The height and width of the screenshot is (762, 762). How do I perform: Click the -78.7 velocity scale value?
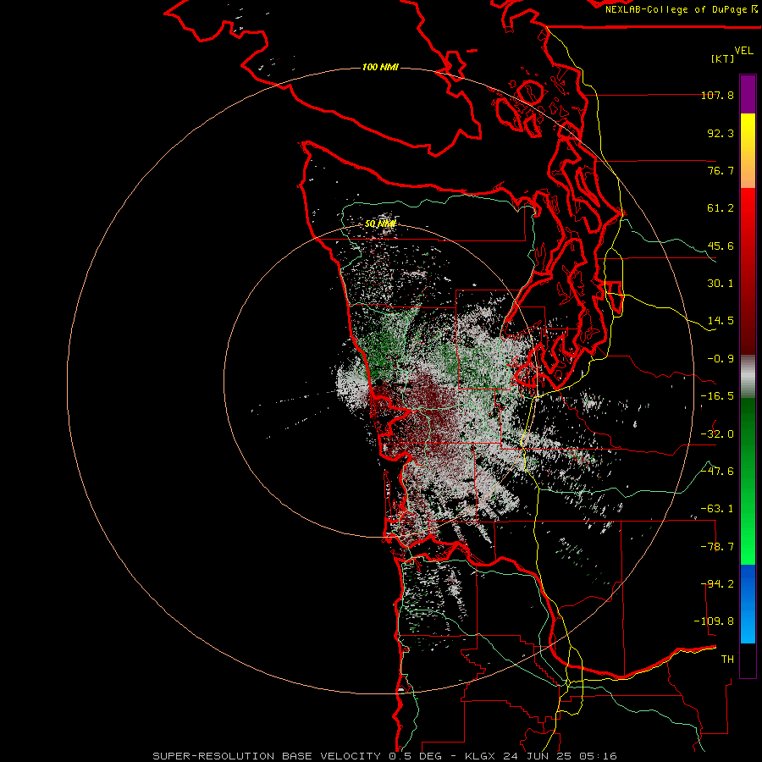tap(717, 547)
